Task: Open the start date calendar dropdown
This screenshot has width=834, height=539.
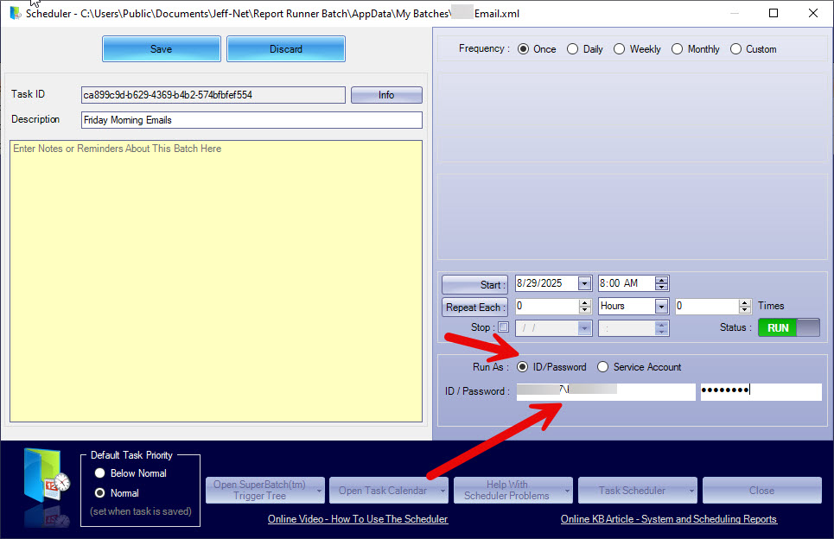Action: pyautogui.click(x=584, y=284)
